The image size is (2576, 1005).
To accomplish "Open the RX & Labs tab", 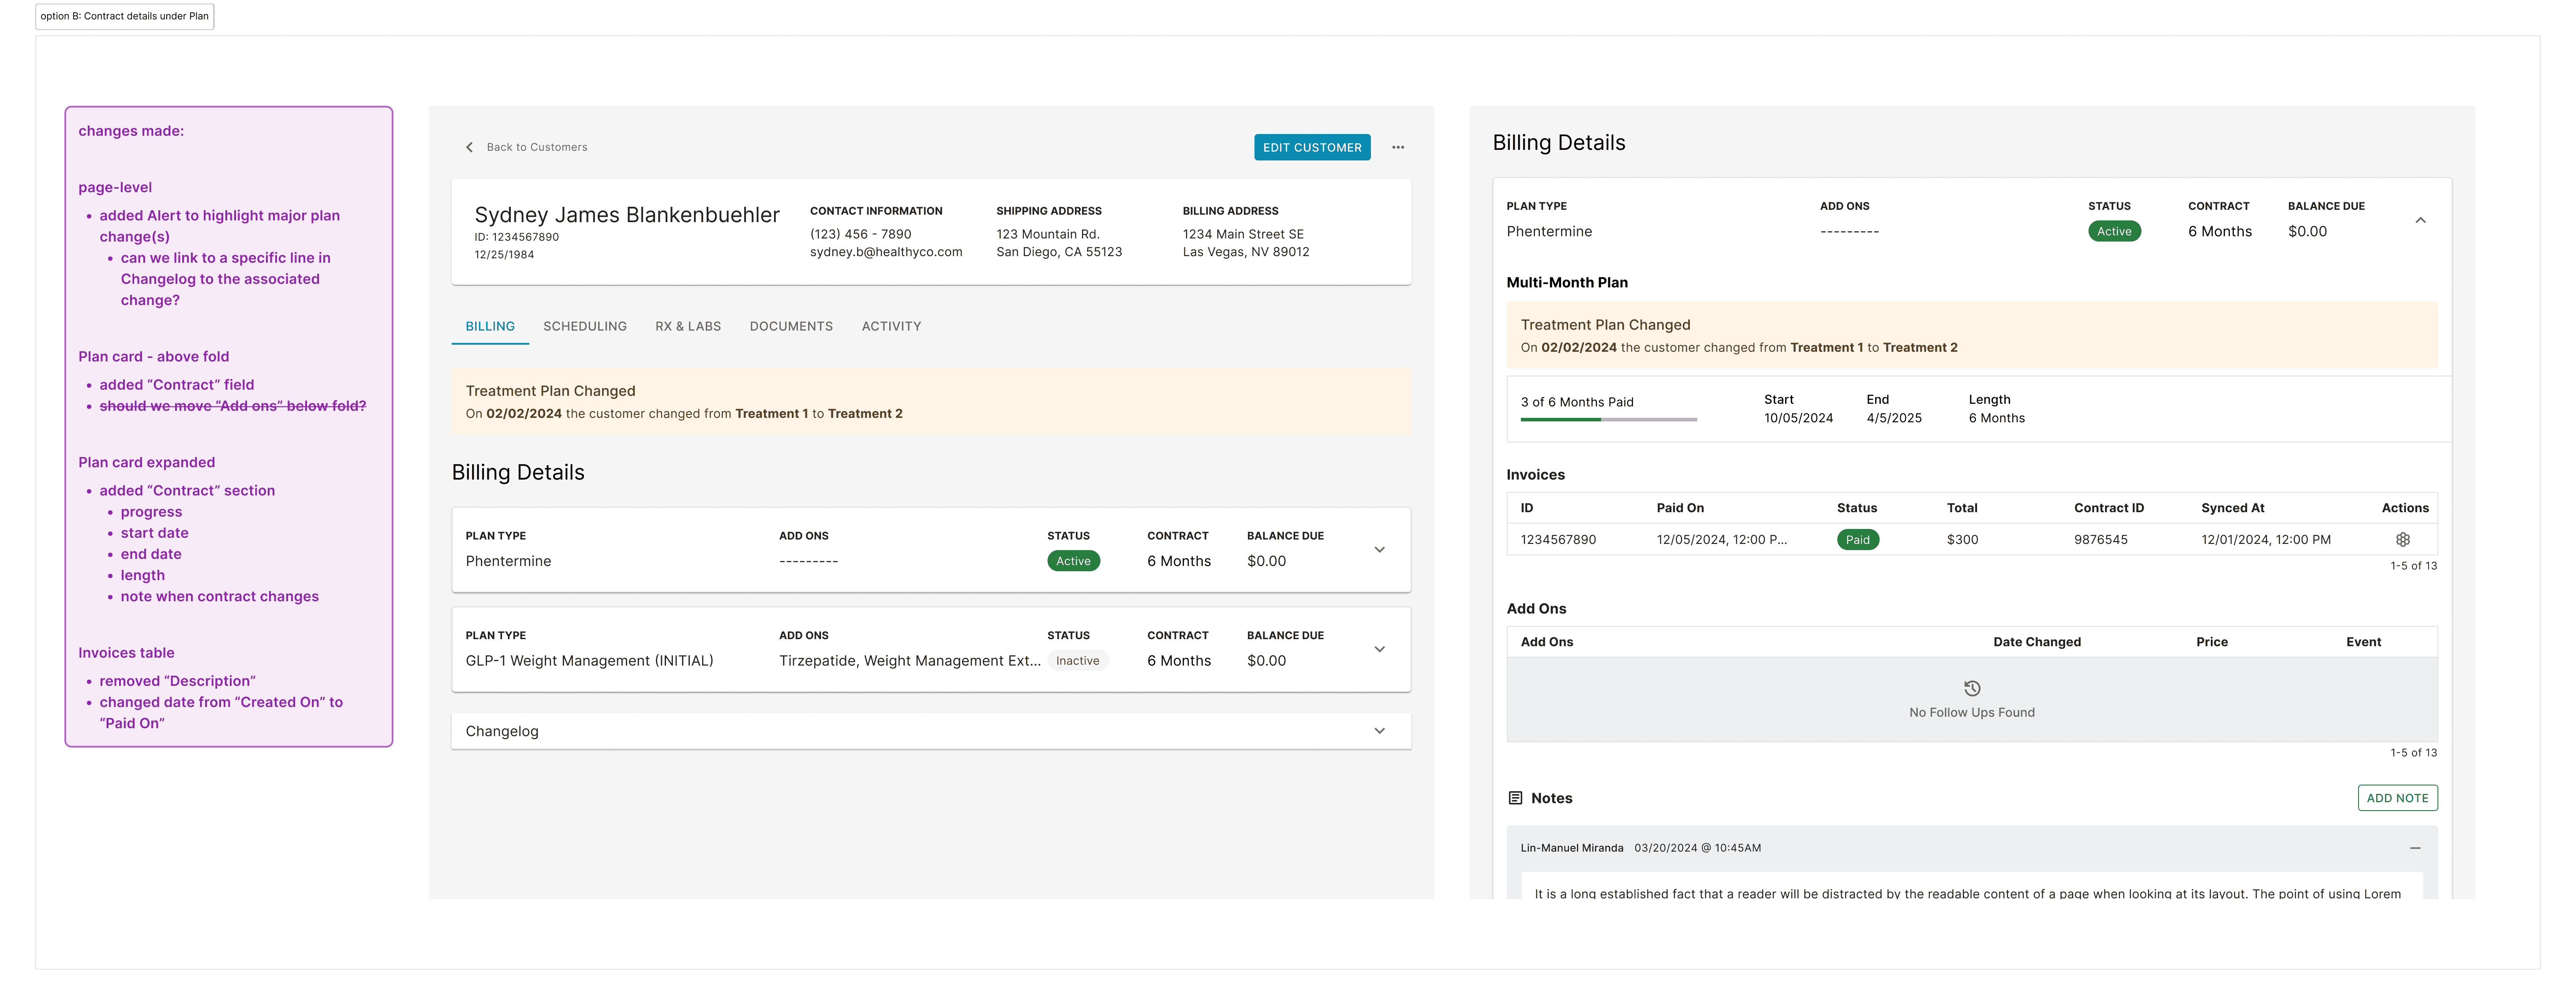I will 688,327.
